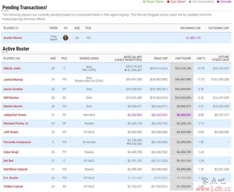Open Bol Bol player link
The image size is (234, 192).
tap(8, 161)
